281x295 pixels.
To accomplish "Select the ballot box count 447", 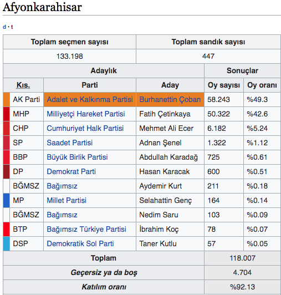I will (208, 56).
